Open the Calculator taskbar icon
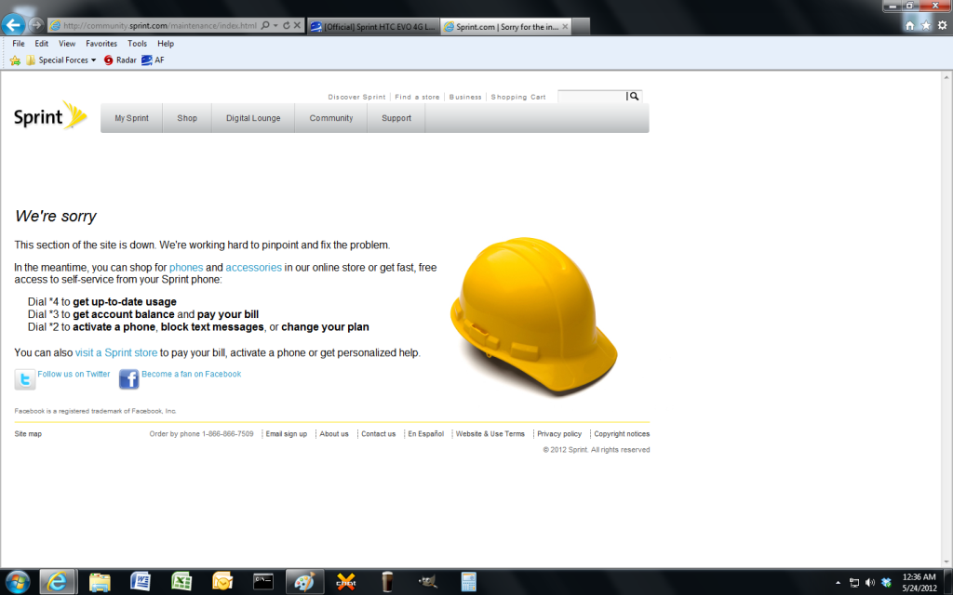Screen dimensions: 953x595 [x=468, y=582]
